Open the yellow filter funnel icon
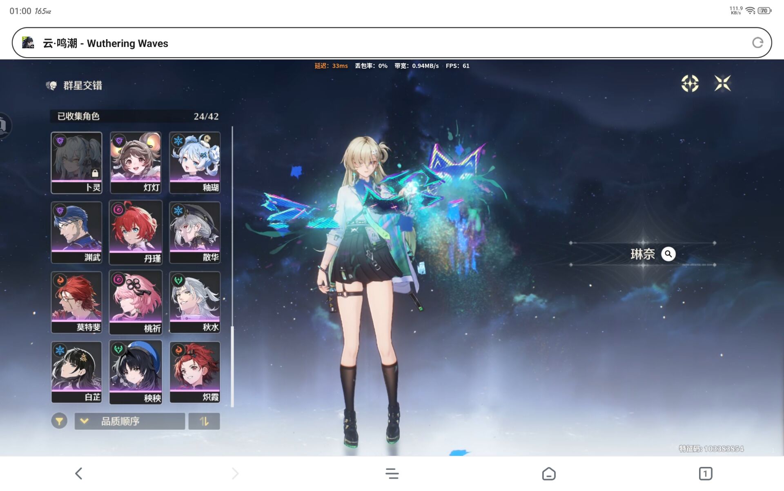 pos(59,421)
